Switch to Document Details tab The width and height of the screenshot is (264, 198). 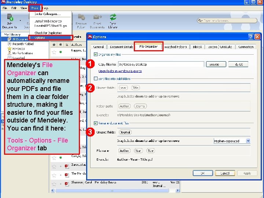pos(121,47)
